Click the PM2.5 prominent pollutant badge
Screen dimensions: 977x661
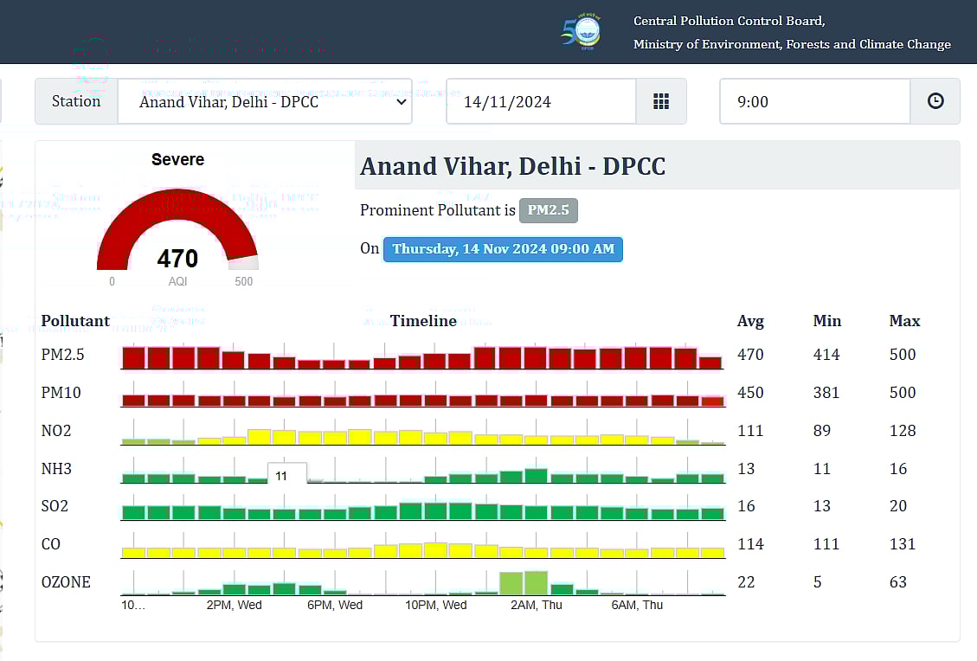548,210
